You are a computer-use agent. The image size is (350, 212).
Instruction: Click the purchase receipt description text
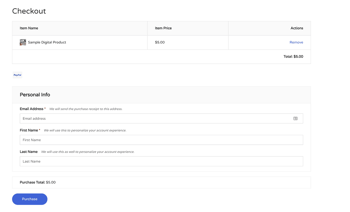pos(86,109)
